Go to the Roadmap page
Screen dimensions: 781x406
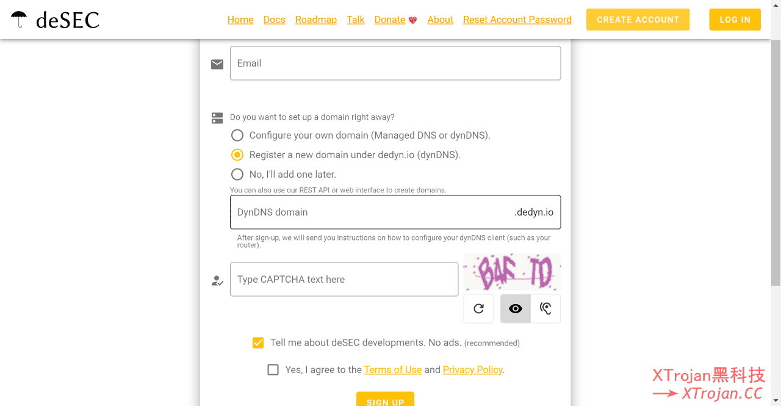click(x=315, y=20)
